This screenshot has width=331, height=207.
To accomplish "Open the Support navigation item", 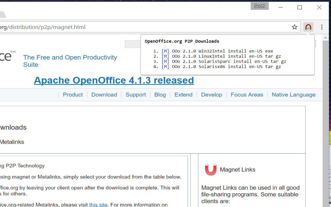I will tap(136, 95).
